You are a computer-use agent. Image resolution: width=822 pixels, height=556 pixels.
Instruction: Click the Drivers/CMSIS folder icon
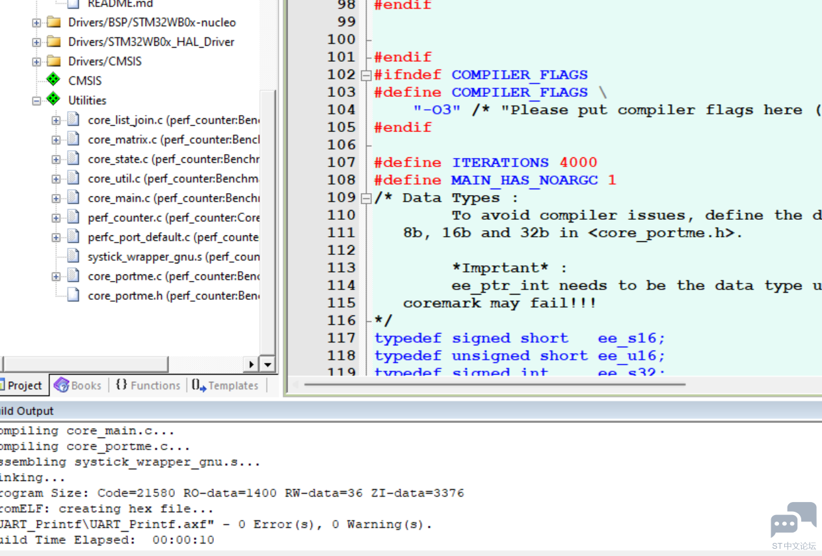pyautogui.click(x=53, y=62)
